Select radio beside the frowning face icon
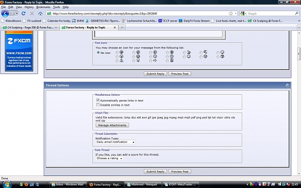This screenshot has width=301, height=188. [x=151, y=57]
